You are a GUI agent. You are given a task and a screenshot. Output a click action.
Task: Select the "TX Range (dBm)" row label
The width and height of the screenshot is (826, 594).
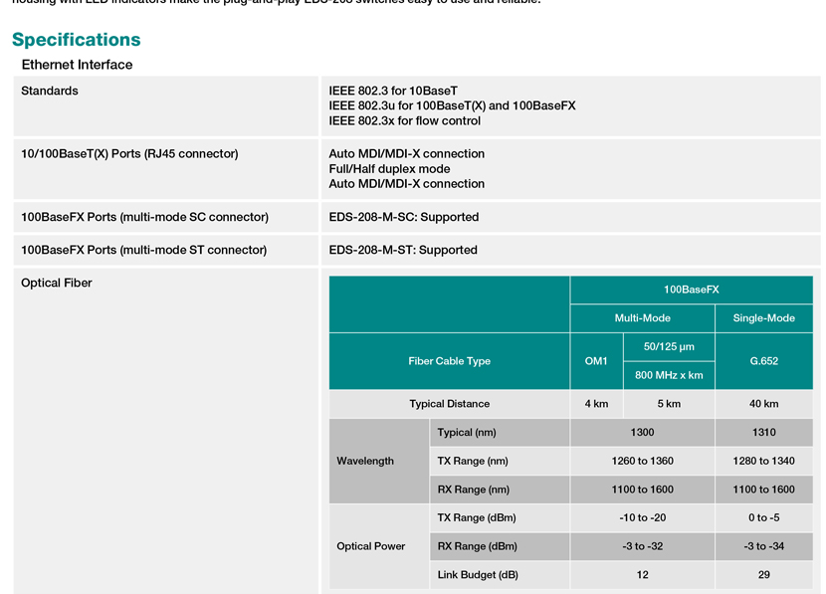(477, 517)
